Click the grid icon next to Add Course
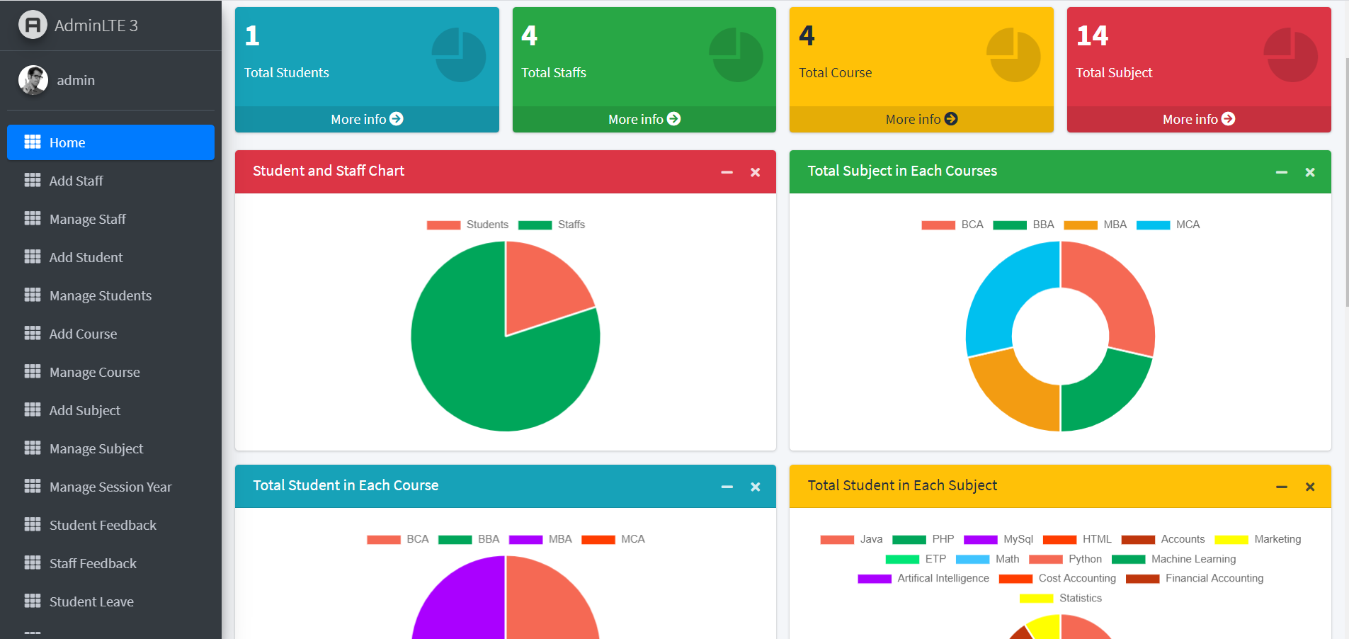 [33, 334]
